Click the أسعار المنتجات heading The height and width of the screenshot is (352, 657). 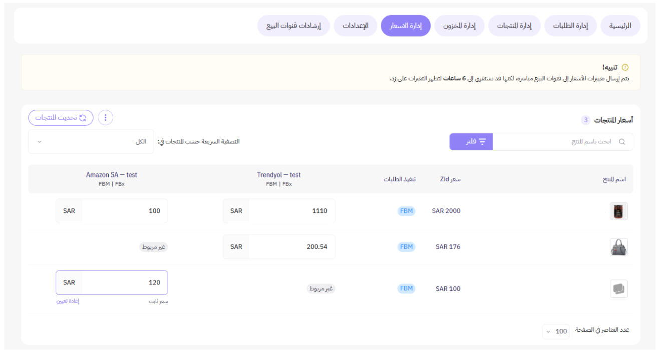click(x=613, y=120)
